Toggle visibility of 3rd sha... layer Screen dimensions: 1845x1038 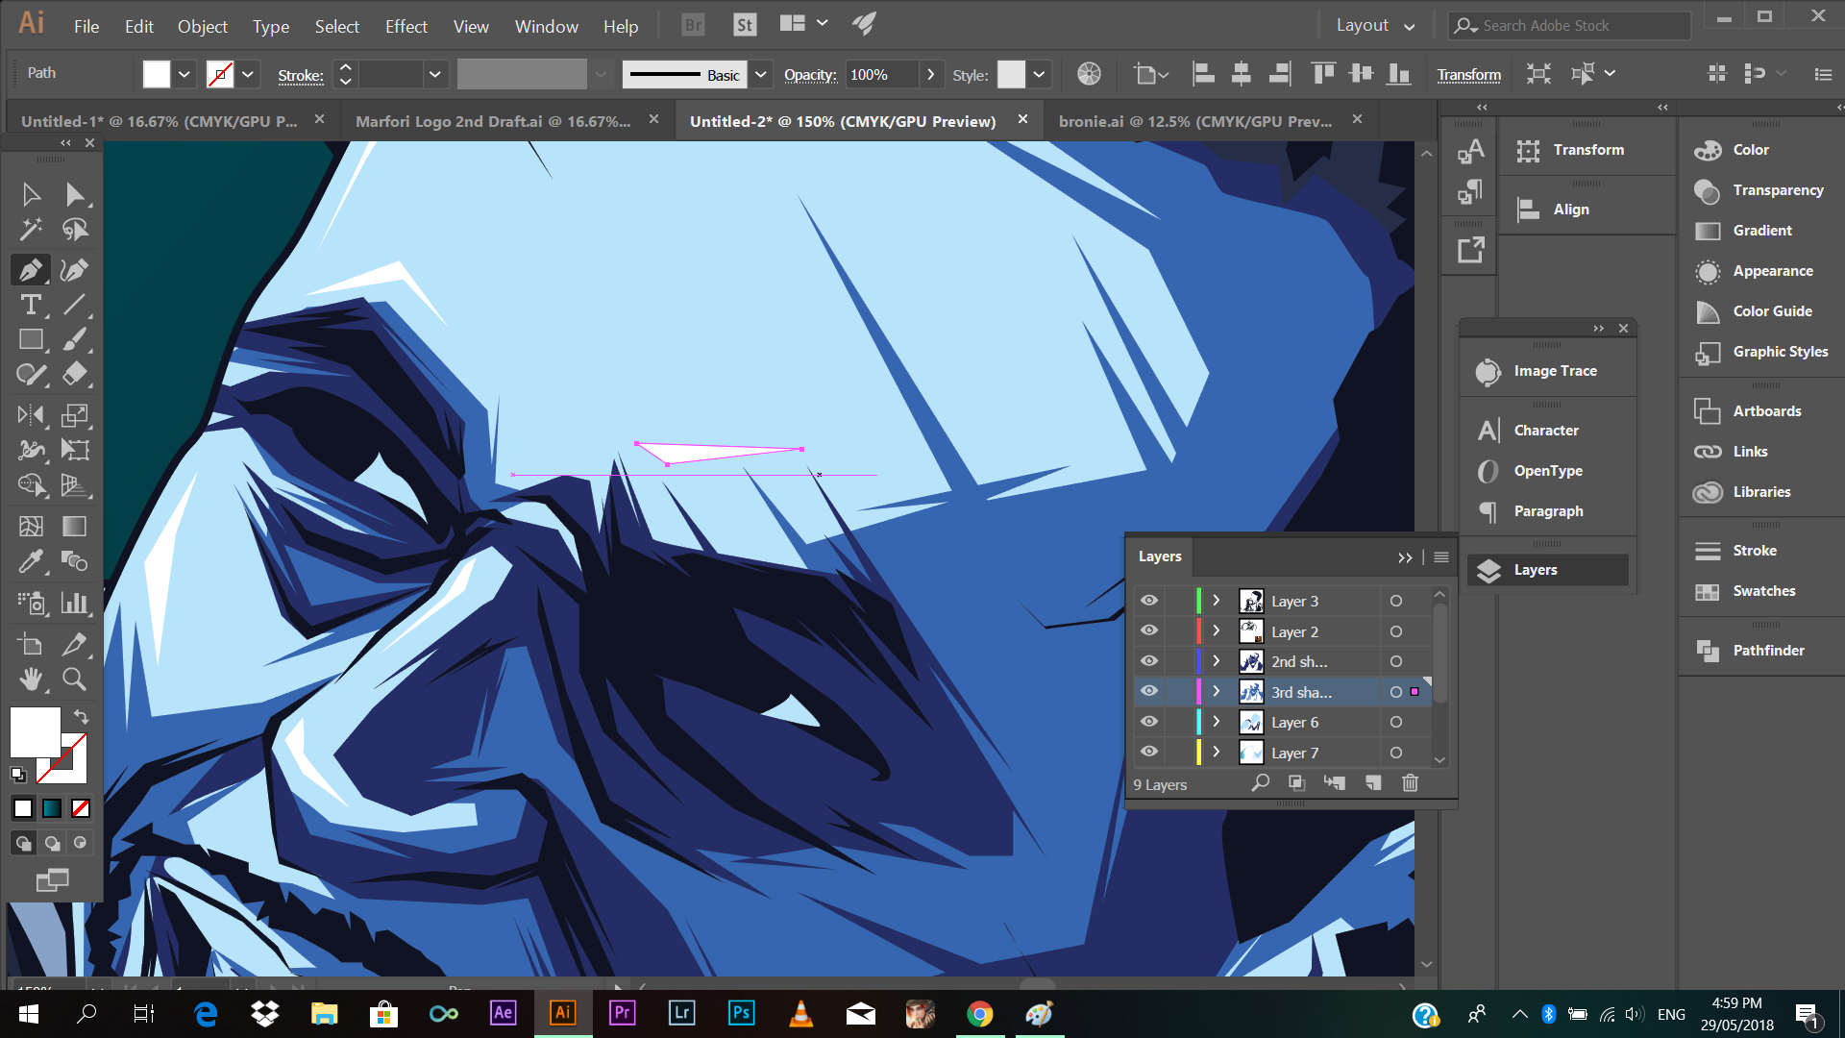click(1149, 692)
